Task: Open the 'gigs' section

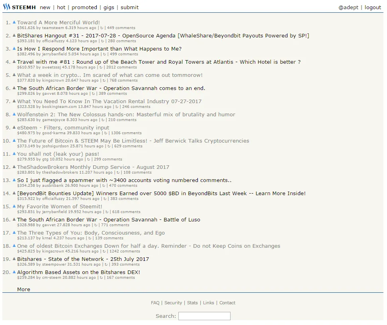Action: point(109,8)
